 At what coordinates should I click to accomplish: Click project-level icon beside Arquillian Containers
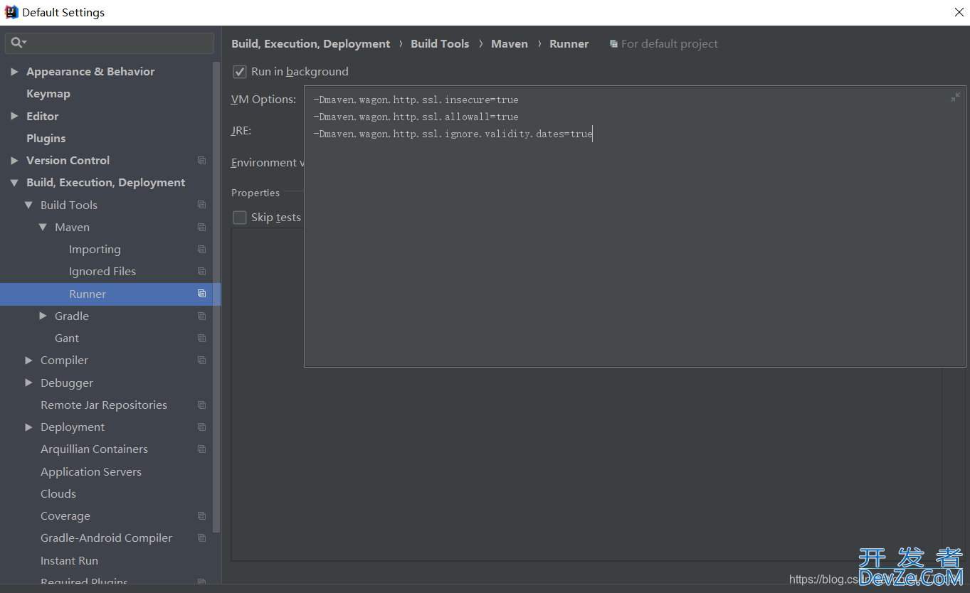coord(202,449)
